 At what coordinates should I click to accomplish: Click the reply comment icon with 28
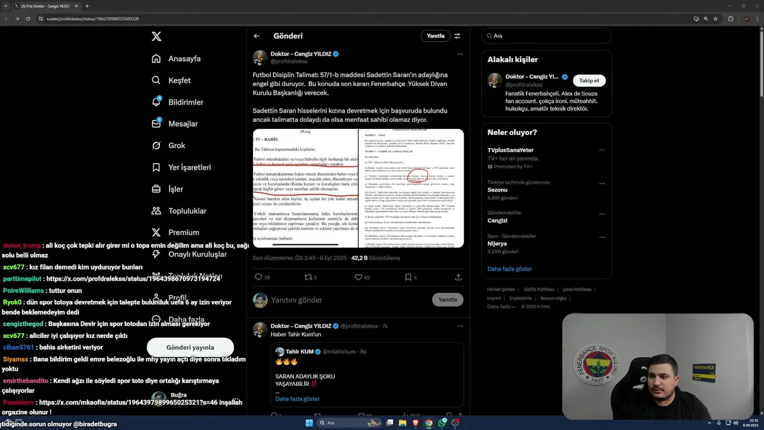[258, 277]
